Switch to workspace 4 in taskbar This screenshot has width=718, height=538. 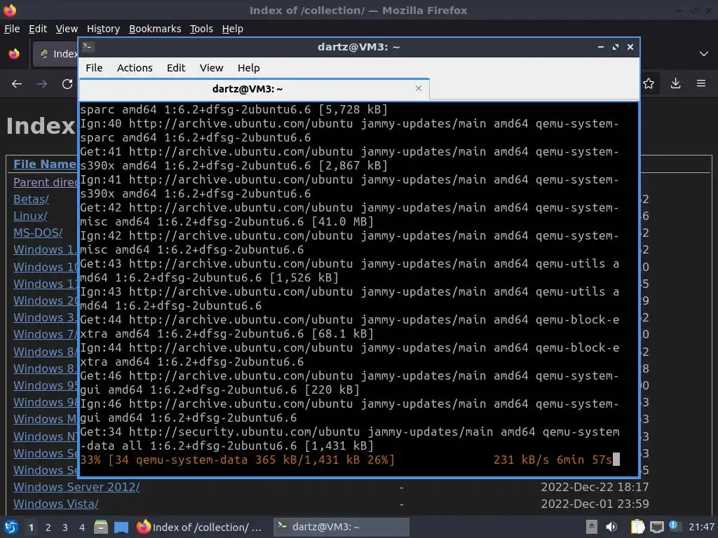[x=82, y=527]
